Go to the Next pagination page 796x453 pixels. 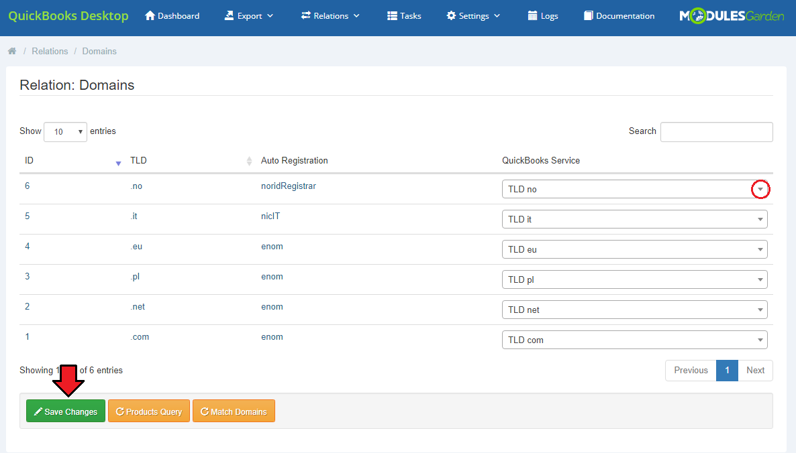[755, 371]
